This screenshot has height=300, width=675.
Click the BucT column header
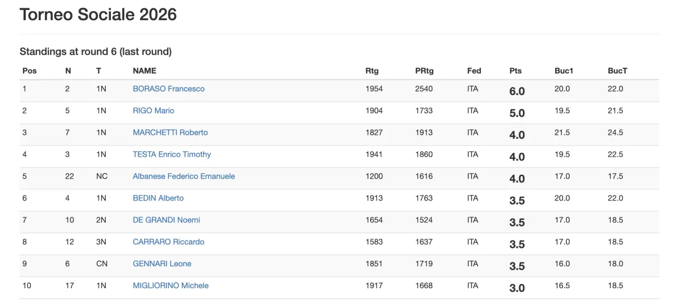618,71
